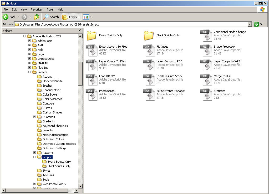Click the Folders pane horizontal scroll thumb

tap(37, 190)
